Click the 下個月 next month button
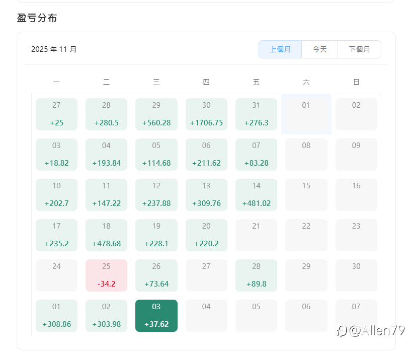 359,49
